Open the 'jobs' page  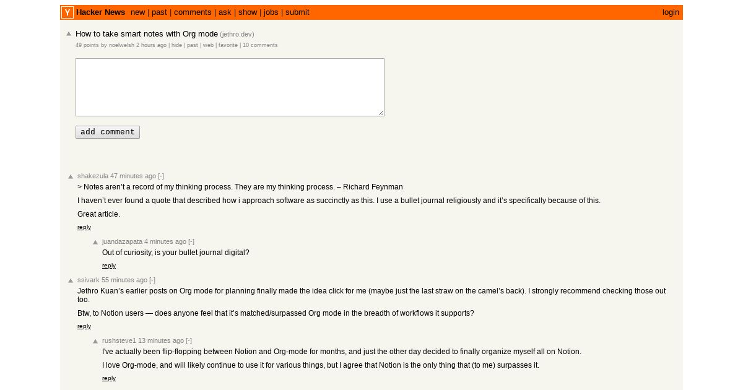click(271, 12)
